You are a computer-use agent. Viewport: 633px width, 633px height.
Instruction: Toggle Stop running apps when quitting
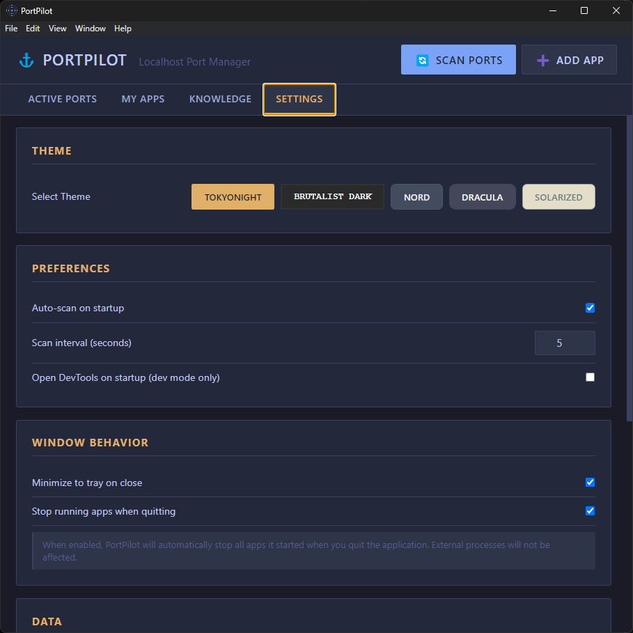point(590,510)
